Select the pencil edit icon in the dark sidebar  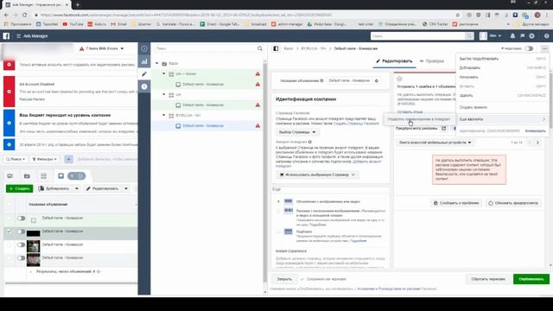click(144, 74)
